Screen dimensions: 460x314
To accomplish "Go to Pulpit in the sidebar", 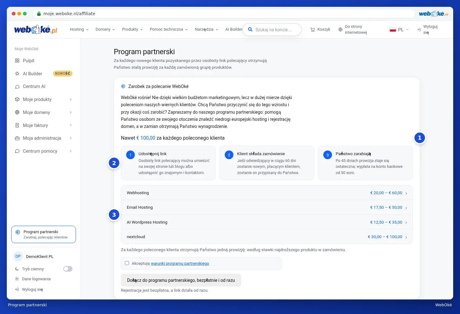I will coord(43,61).
